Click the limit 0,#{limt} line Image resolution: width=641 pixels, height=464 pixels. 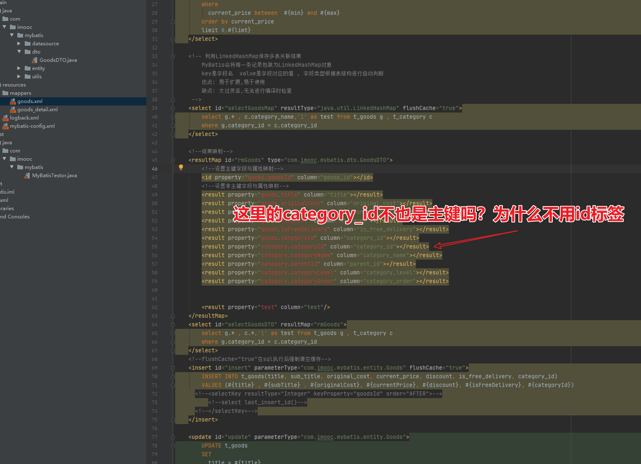(x=226, y=30)
